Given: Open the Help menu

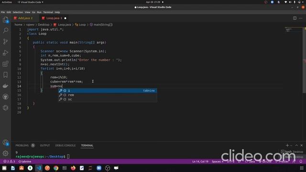Looking at the screenshot, I should [x=57, y=12].
